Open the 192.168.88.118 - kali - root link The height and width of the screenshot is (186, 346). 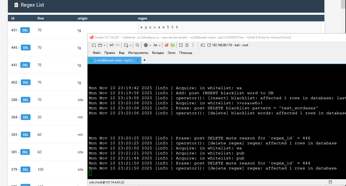(228, 45)
